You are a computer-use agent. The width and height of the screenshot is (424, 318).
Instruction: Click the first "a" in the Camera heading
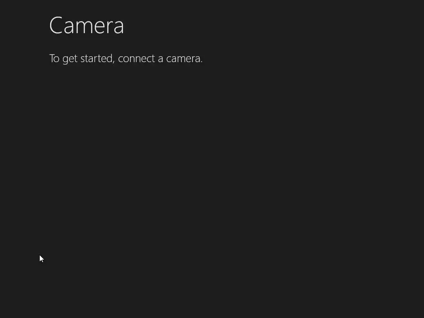(69, 27)
